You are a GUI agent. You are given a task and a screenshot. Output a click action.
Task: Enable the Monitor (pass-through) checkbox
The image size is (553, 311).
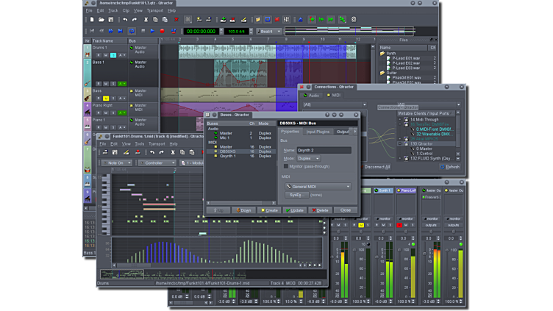pos(286,166)
